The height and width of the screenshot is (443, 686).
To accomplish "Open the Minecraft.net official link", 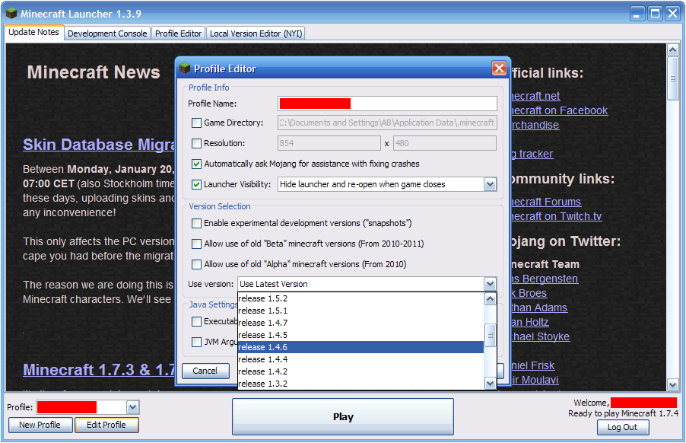I will coord(535,97).
